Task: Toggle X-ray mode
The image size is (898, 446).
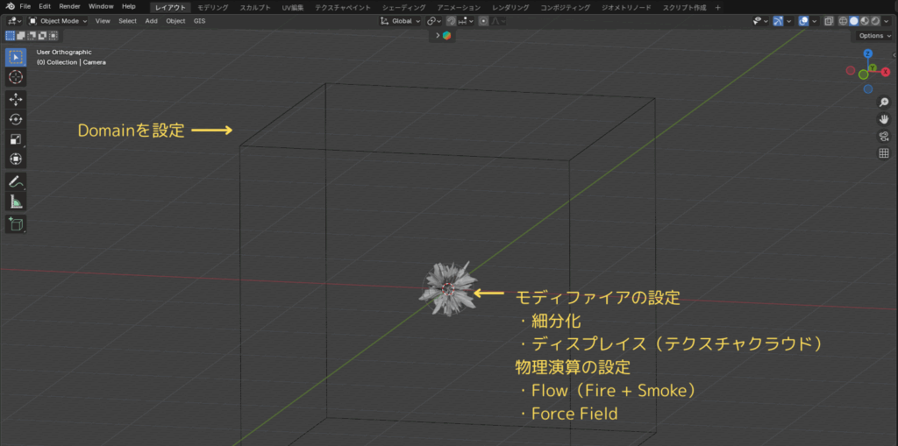Action: pos(829,21)
